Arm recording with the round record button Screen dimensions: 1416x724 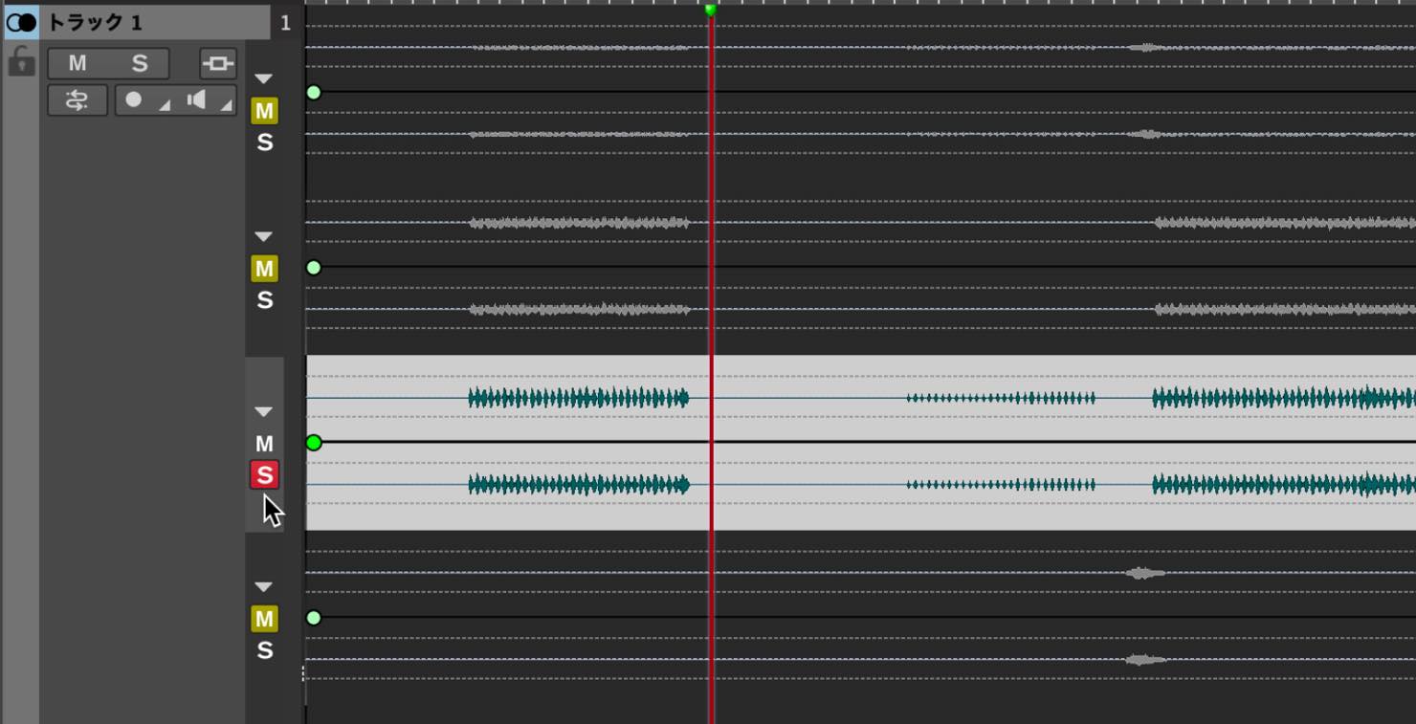pos(134,99)
